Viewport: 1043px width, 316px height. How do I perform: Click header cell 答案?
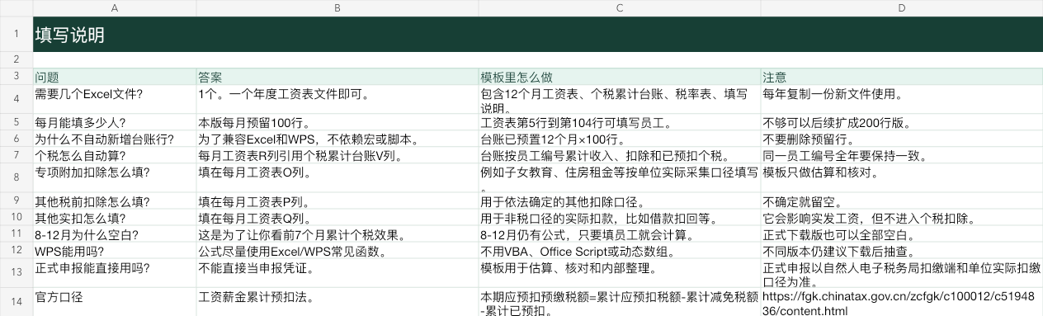coord(337,77)
